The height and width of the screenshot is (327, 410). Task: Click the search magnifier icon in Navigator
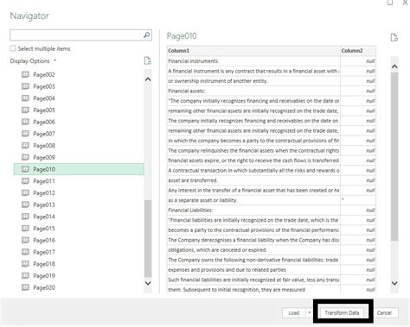tap(146, 35)
